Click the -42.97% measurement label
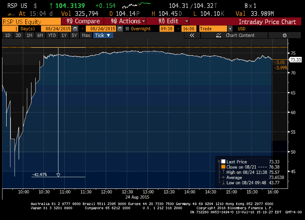305x220 pixels. 39,174
